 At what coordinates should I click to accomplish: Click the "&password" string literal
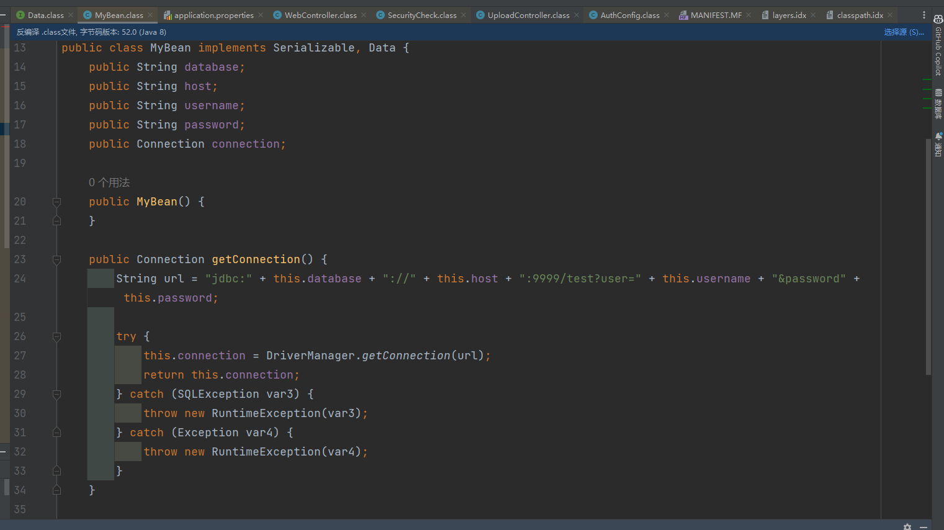(809, 279)
